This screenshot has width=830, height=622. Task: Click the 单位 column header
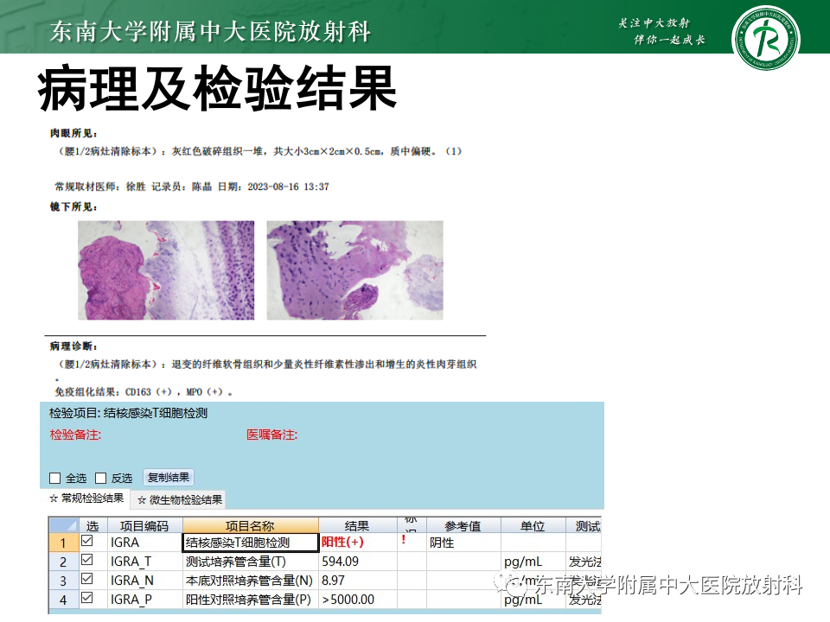(533, 526)
